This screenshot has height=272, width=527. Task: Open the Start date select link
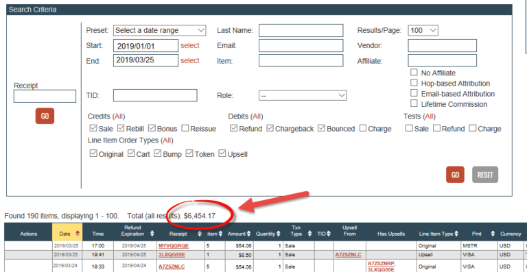click(190, 45)
